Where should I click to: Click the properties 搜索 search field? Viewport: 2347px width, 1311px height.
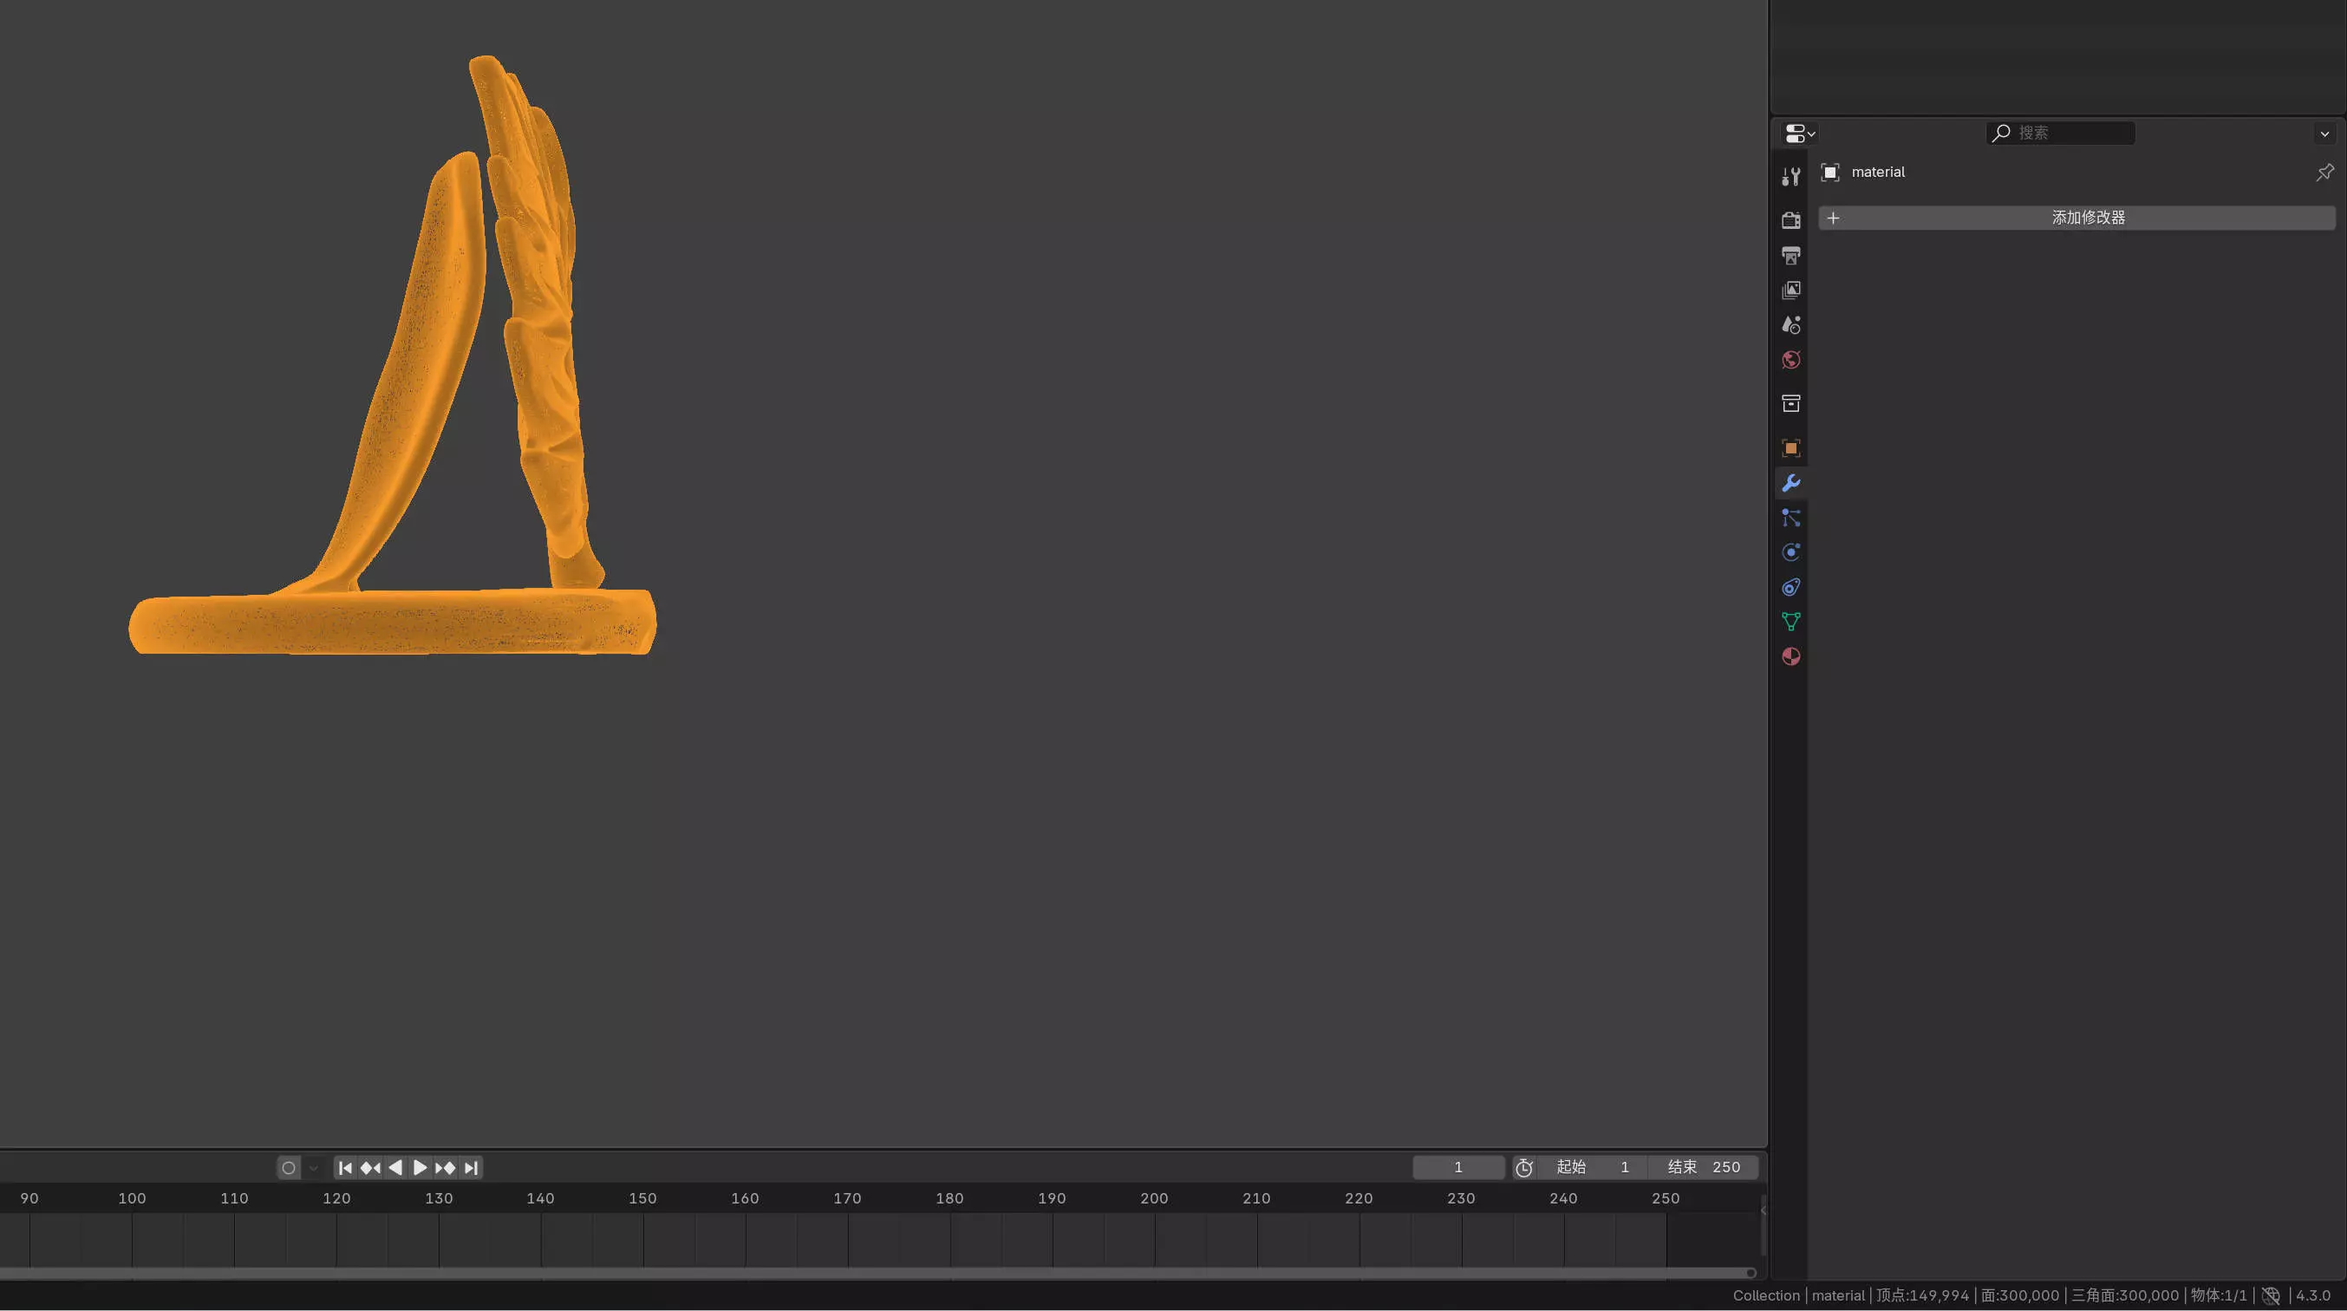tap(2061, 133)
